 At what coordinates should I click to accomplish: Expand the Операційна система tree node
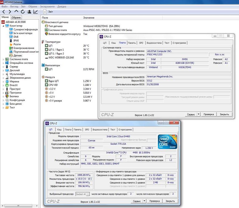(3, 63)
